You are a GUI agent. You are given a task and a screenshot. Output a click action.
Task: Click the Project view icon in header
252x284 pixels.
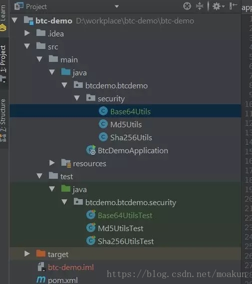(19, 6)
